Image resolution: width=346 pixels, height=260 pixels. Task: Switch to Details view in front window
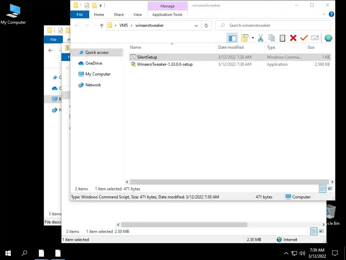(323, 189)
